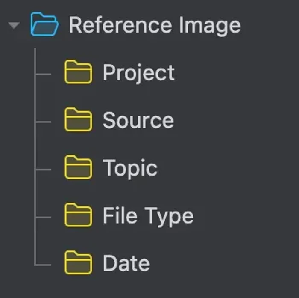
Task: Select the Project label text
Action: click(138, 73)
